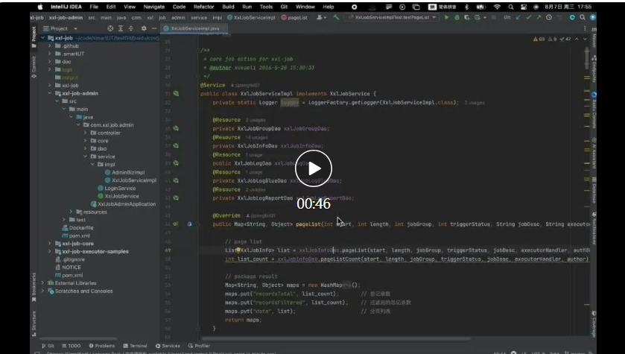Click Search Everywhere magnifier in IDE toolbar
Screen dimensions: 625x354
point(583,18)
